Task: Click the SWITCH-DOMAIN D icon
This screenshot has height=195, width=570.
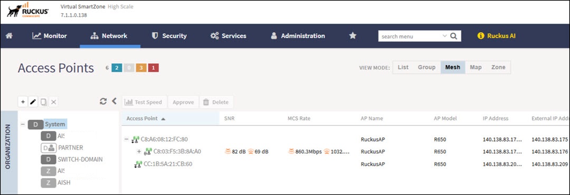Action: 48,159
